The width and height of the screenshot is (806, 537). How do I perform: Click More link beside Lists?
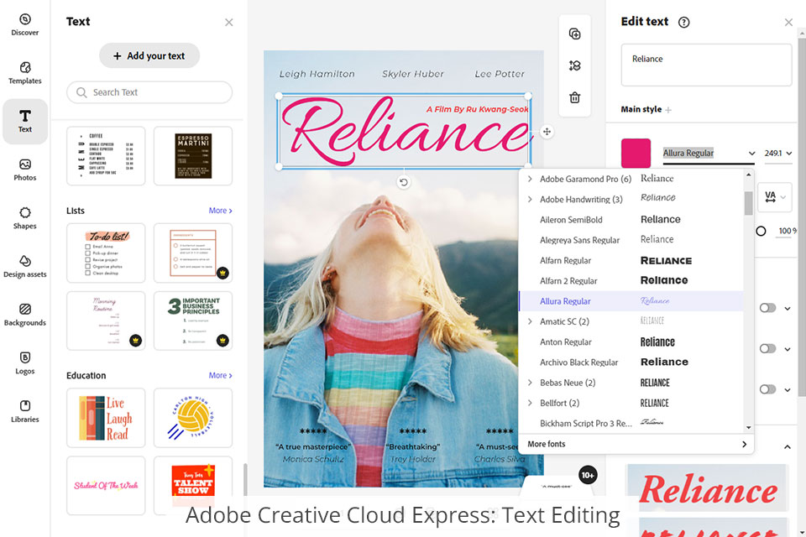click(220, 211)
